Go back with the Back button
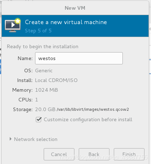This screenshot has height=164, width=151. 94,154
